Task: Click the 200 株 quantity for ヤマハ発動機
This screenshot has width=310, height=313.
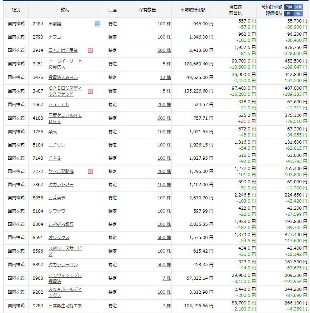Action: click(x=164, y=172)
